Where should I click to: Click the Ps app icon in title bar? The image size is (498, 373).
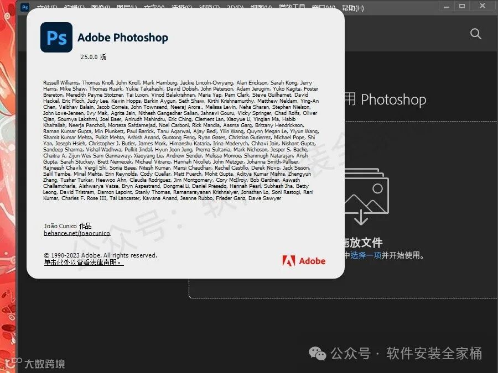click(25, 7)
